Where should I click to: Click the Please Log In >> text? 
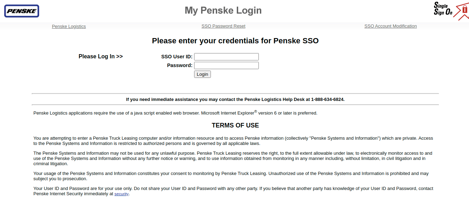click(x=101, y=57)
